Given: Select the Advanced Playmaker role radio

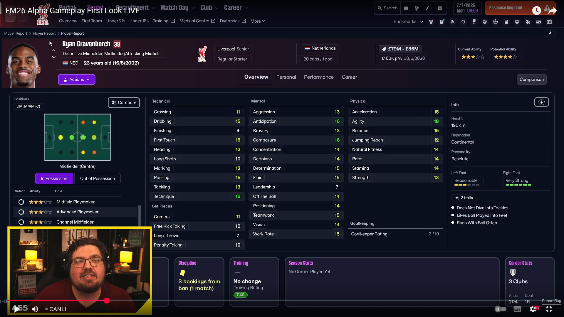Looking at the screenshot, I should coord(21,212).
